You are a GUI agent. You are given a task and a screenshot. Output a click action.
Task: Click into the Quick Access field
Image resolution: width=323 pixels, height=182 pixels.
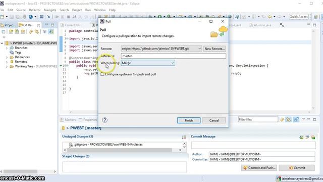(x=298, y=17)
